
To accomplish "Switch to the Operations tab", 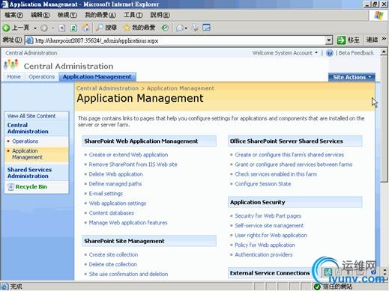I will [42, 77].
